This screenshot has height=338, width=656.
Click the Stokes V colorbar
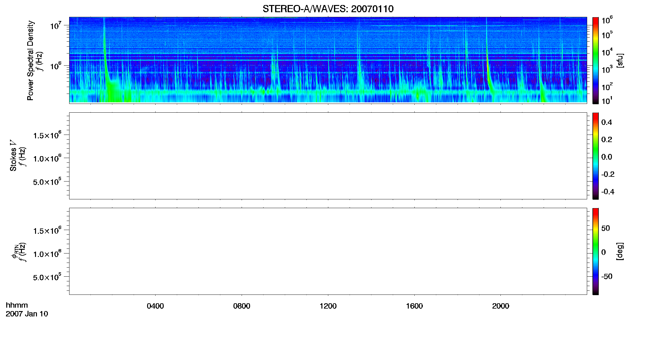click(x=595, y=156)
